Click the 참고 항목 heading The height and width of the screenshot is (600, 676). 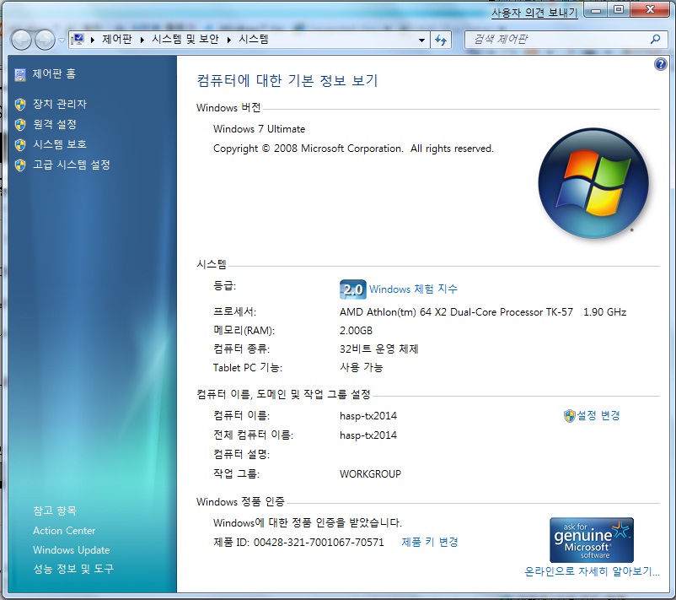pyautogui.click(x=55, y=511)
